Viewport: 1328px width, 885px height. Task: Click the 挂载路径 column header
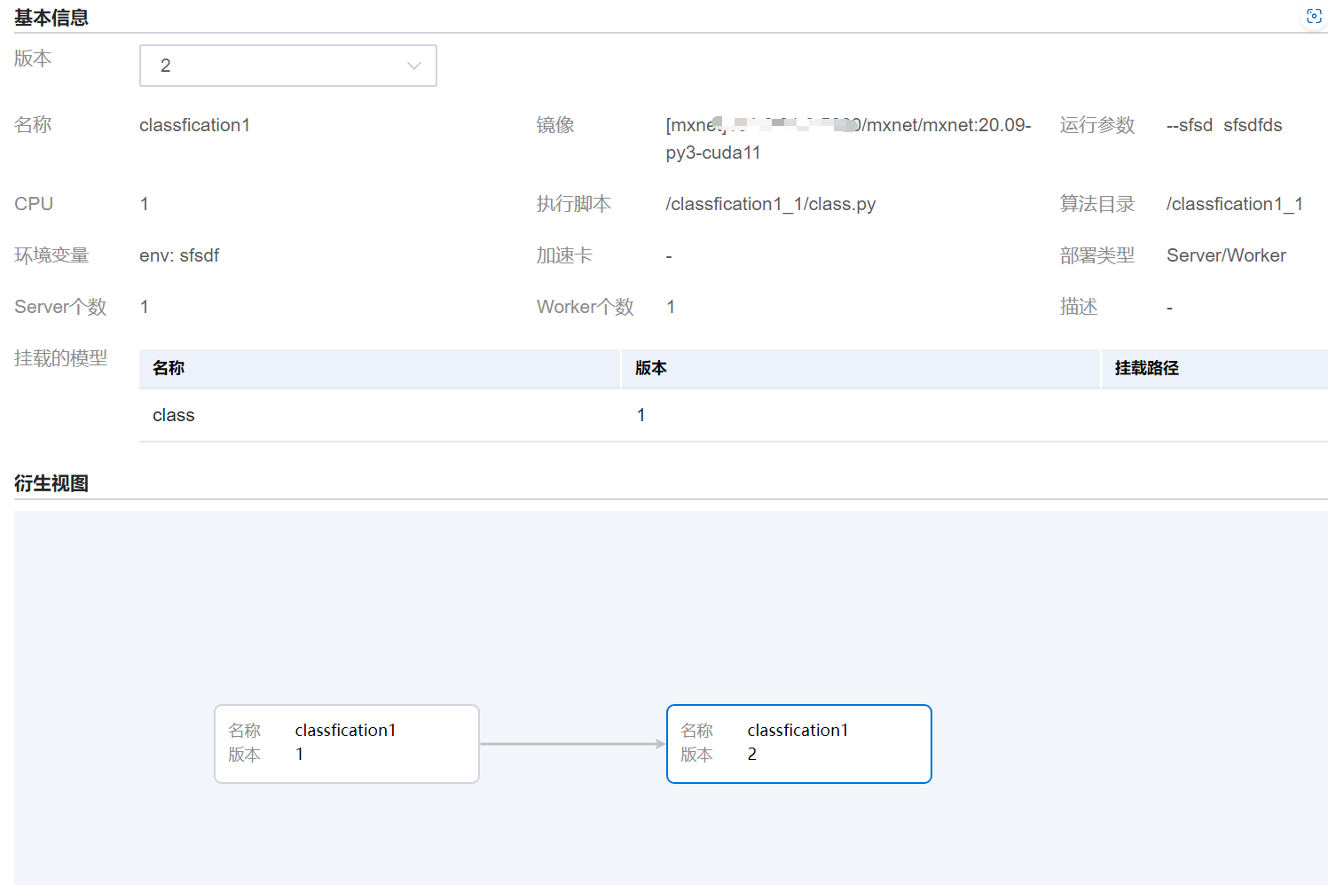coord(1146,368)
